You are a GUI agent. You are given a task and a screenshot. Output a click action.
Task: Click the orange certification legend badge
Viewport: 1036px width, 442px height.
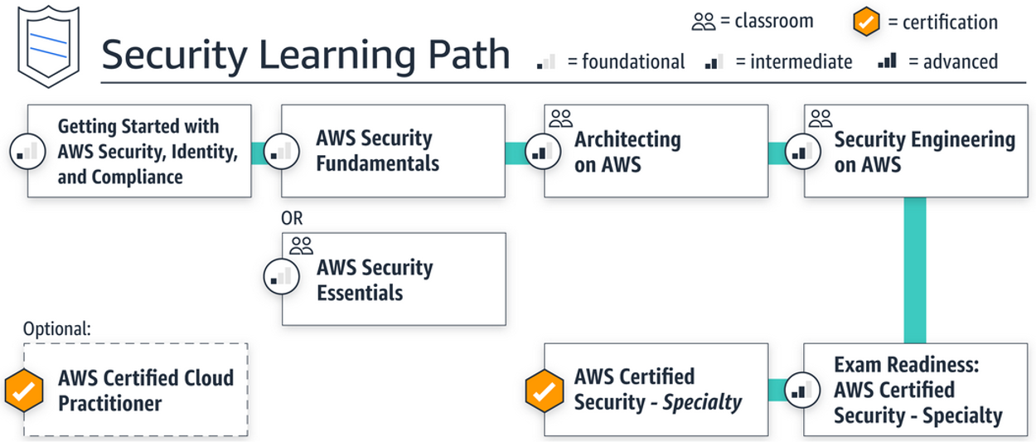[x=866, y=22]
